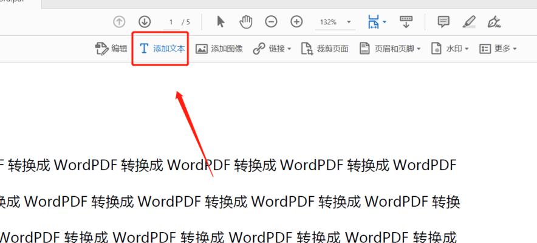The width and height of the screenshot is (537, 243).
Task: Go to next page with down arrow
Action: click(x=145, y=22)
